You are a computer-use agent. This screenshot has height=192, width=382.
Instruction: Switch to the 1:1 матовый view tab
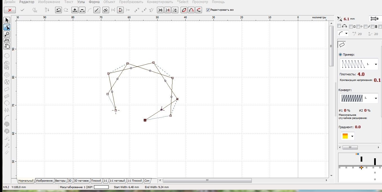pos(117,181)
